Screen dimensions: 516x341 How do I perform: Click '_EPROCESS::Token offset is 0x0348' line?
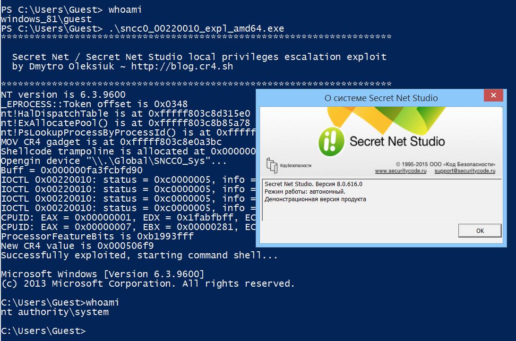click(x=95, y=104)
